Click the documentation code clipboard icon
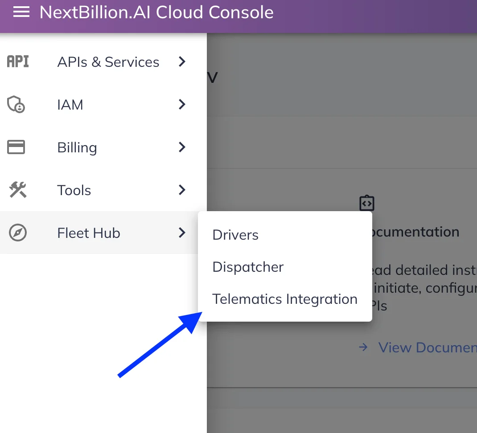The height and width of the screenshot is (433, 477). [367, 203]
